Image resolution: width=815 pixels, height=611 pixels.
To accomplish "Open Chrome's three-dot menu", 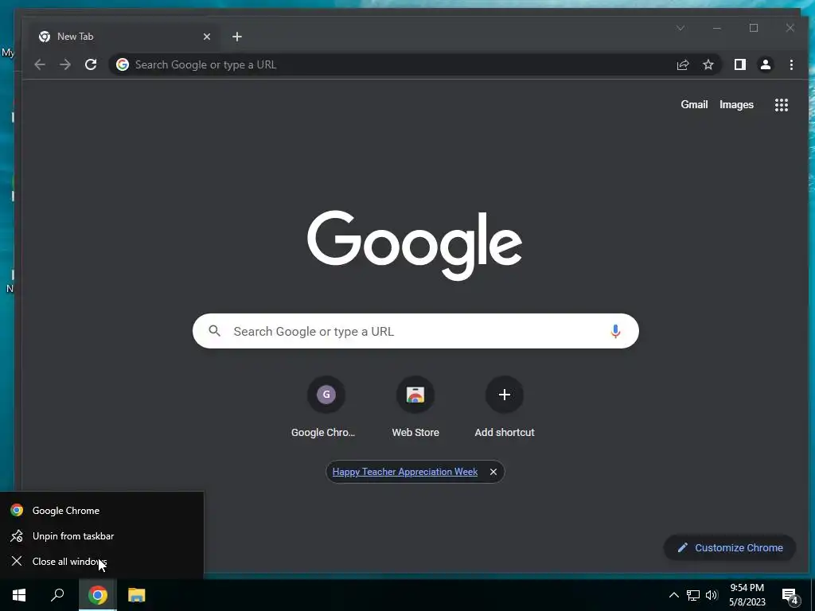I will 791,64.
